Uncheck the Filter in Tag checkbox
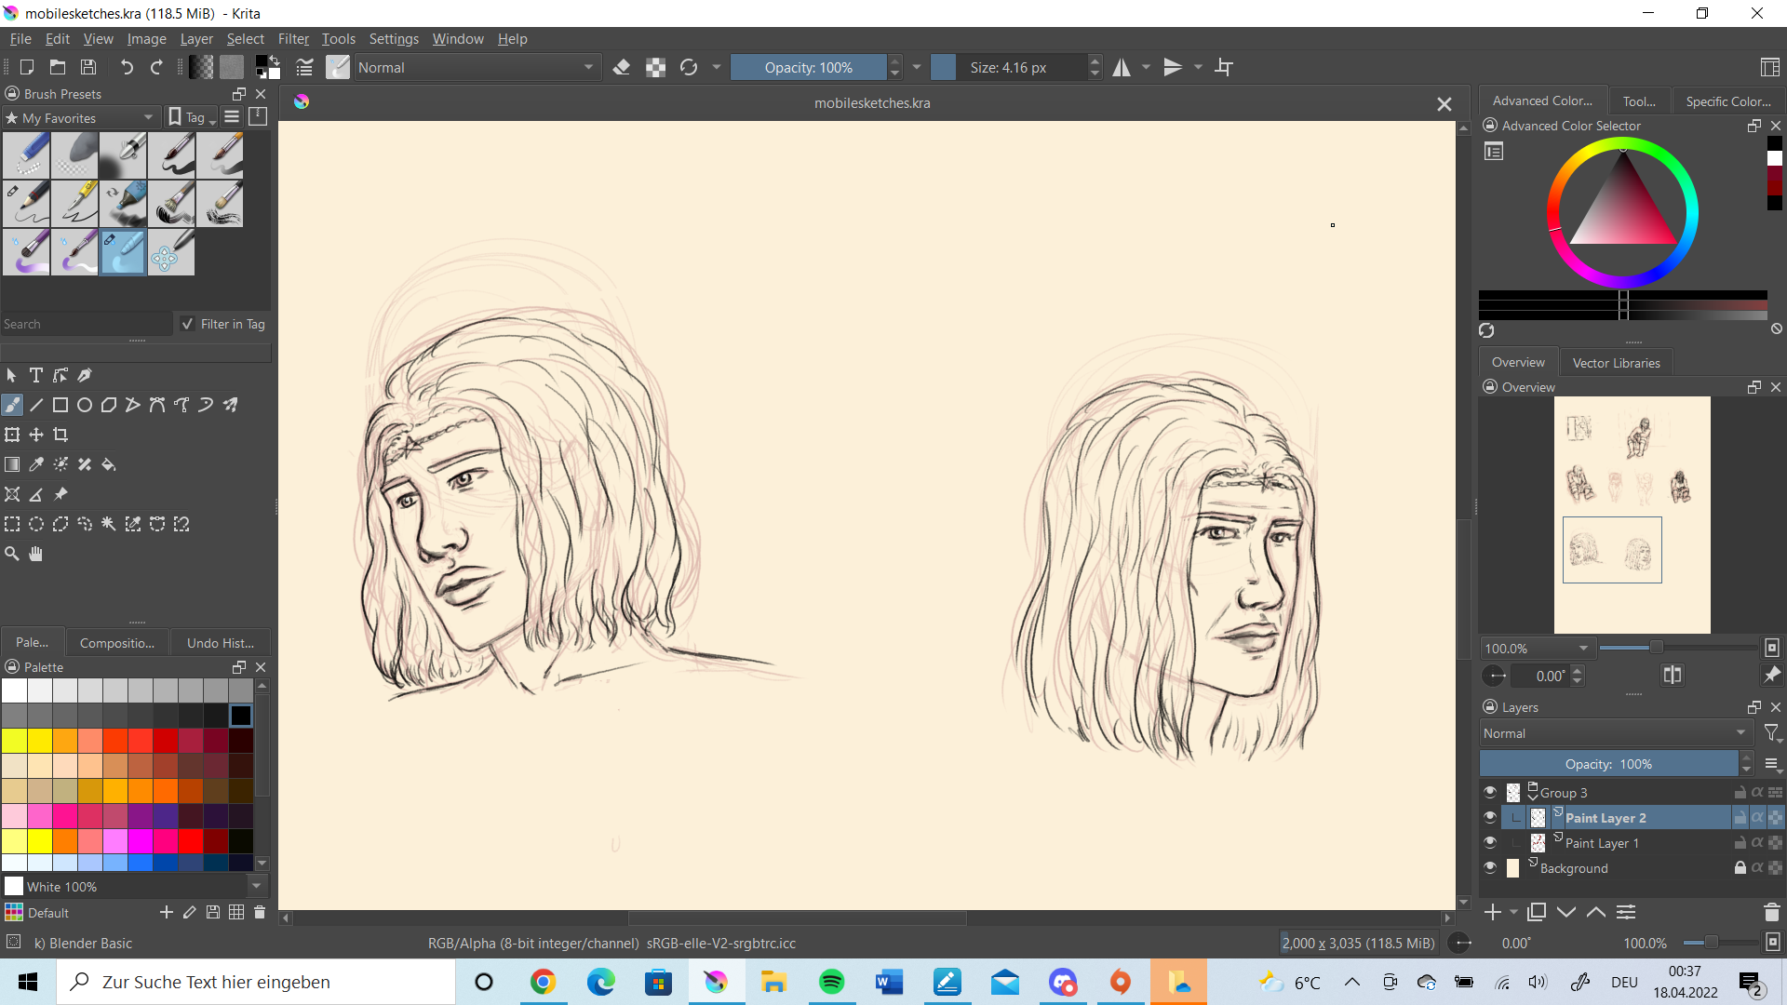Image resolution: width=1787 pixels, height=1005 pixels. [x=188, y=324]
